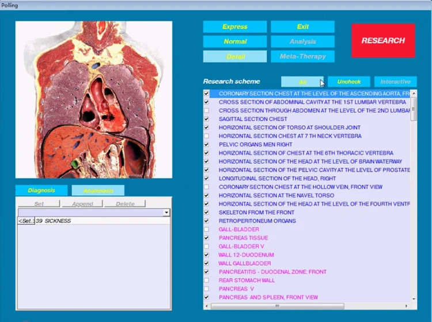Select Detail polling mode
This screenshot has width=432, height=322.
tap(235, 56)
